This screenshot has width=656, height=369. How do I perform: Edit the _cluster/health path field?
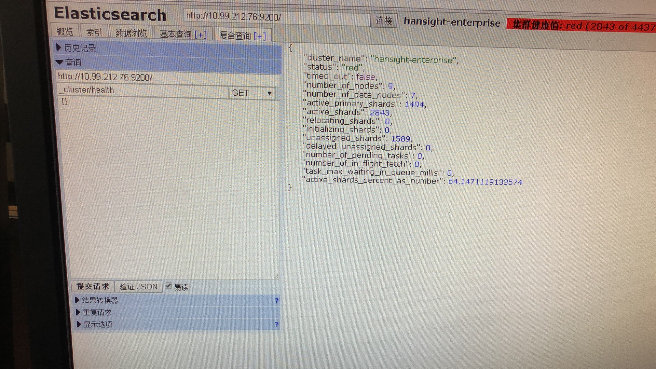click(x=142, y=90)
